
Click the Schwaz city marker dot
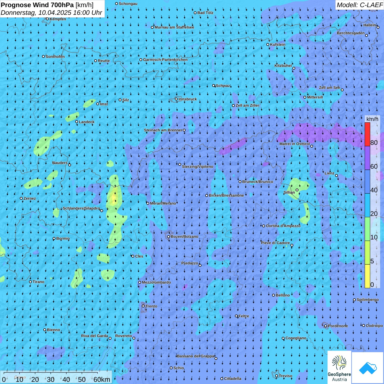pyautogui.click(x=214, y=86)
